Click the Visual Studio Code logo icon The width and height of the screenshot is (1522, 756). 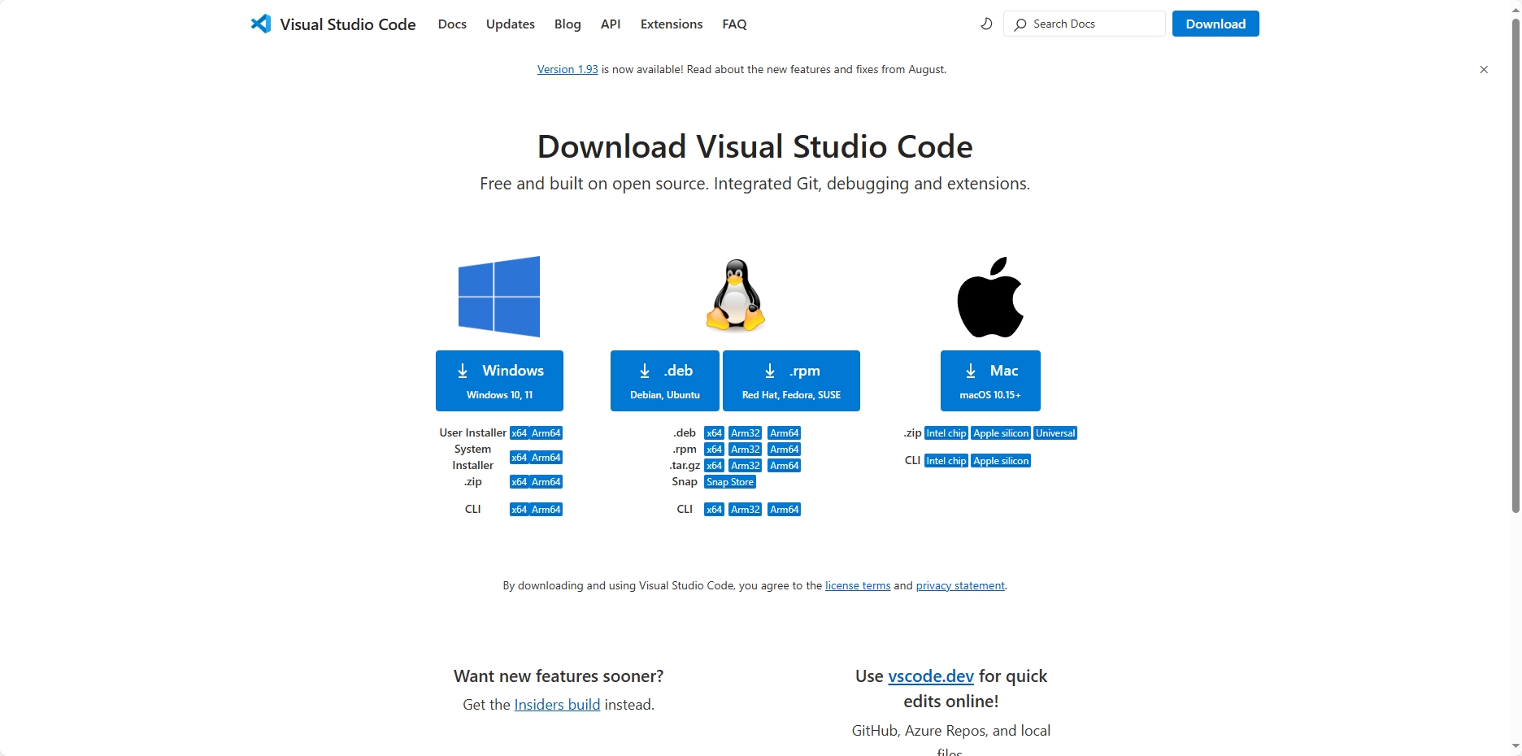tap(261, 24)
